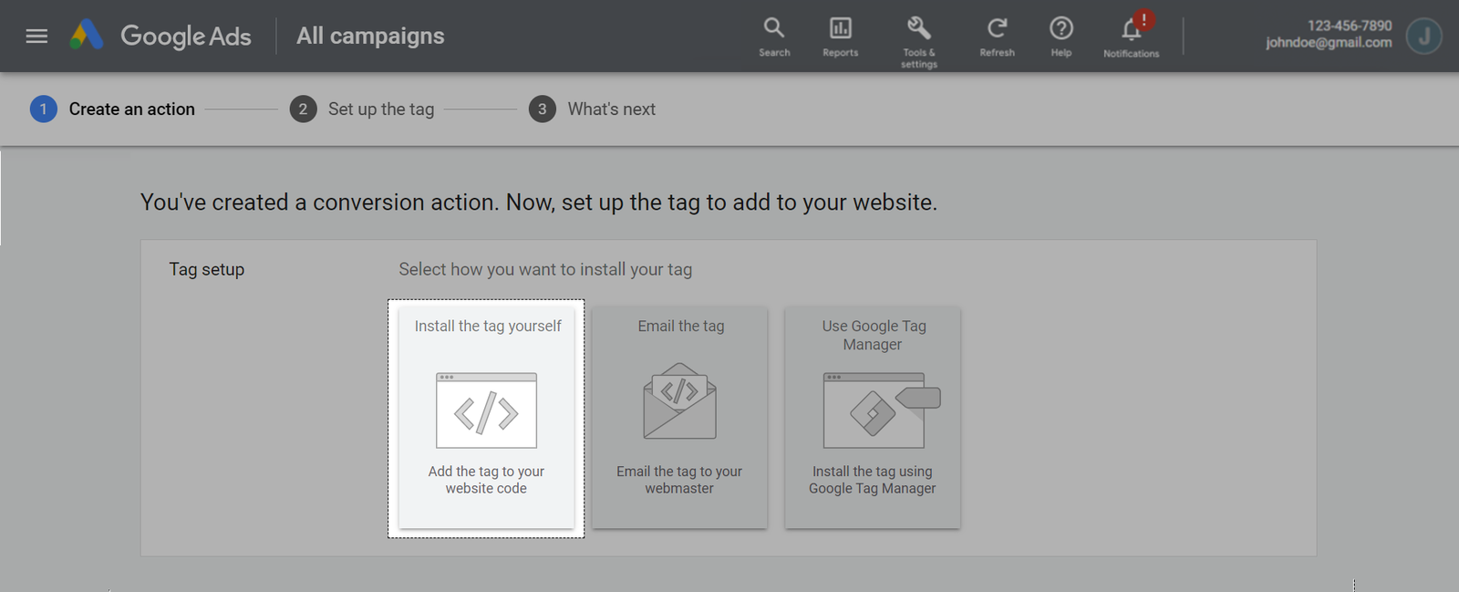Open the Notifications bell
Screen dimensions: 1459x592
pos(1131,36)
